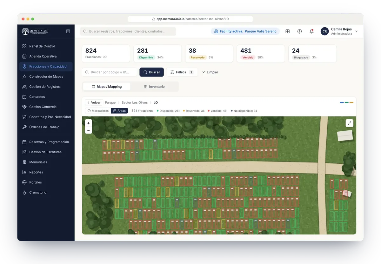381x264 pixels.
Task: Zoom out on the map with minus
Action: [x=88, y=130]
